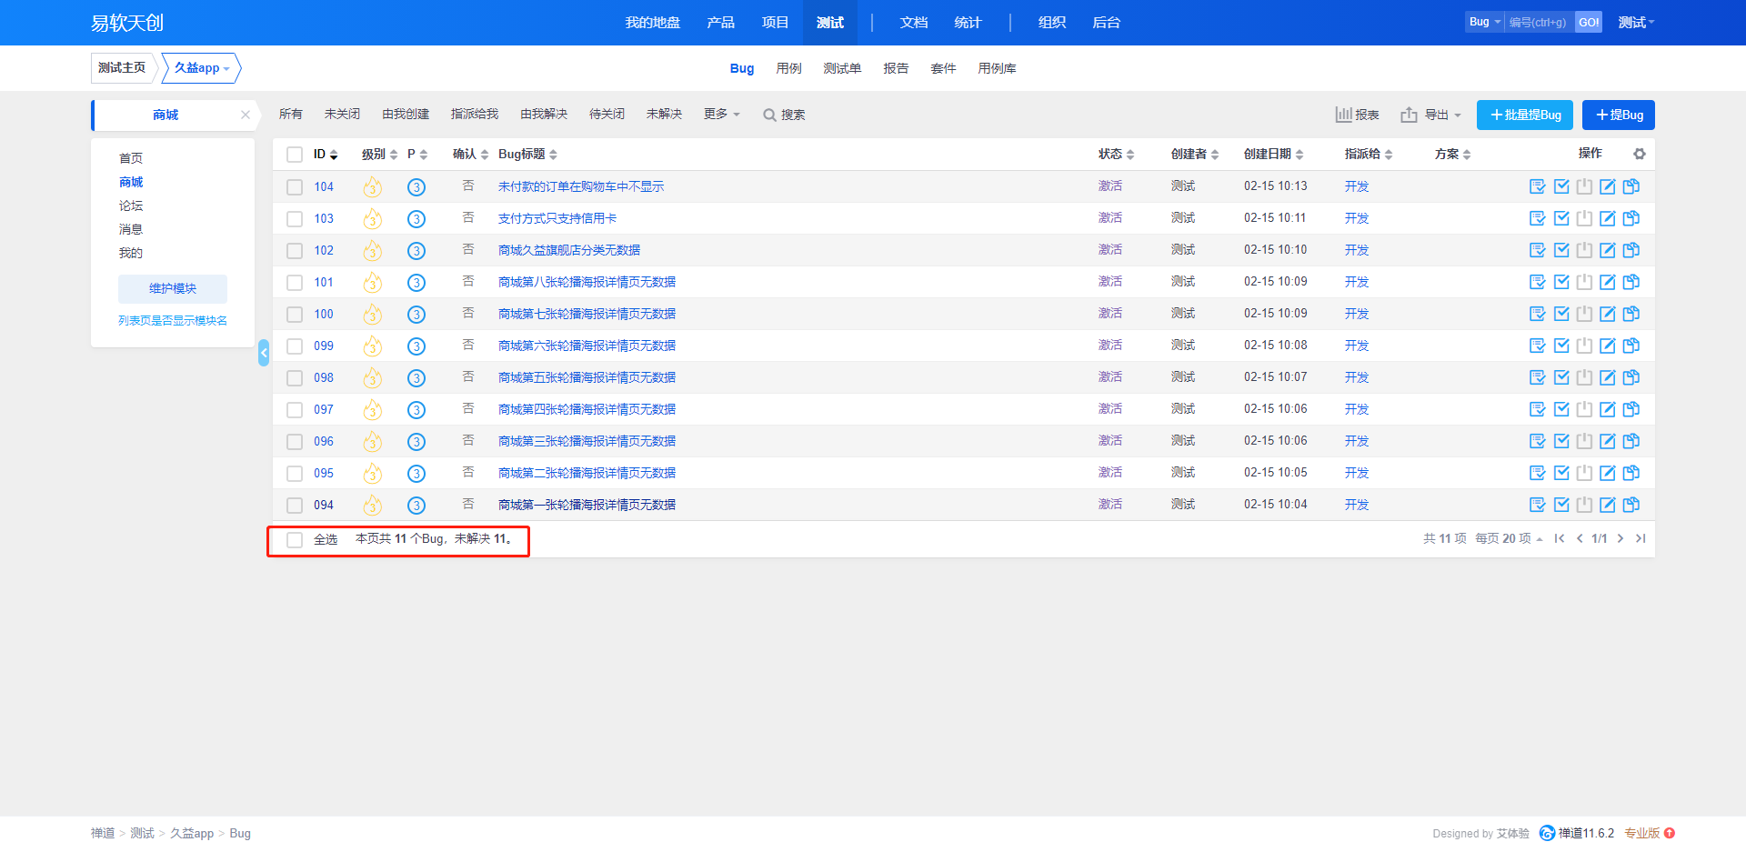The height and width of the screenshot is (852, 1746).
Task: Click confirm icon for bug 104
Action: (x=1538, y=186)
